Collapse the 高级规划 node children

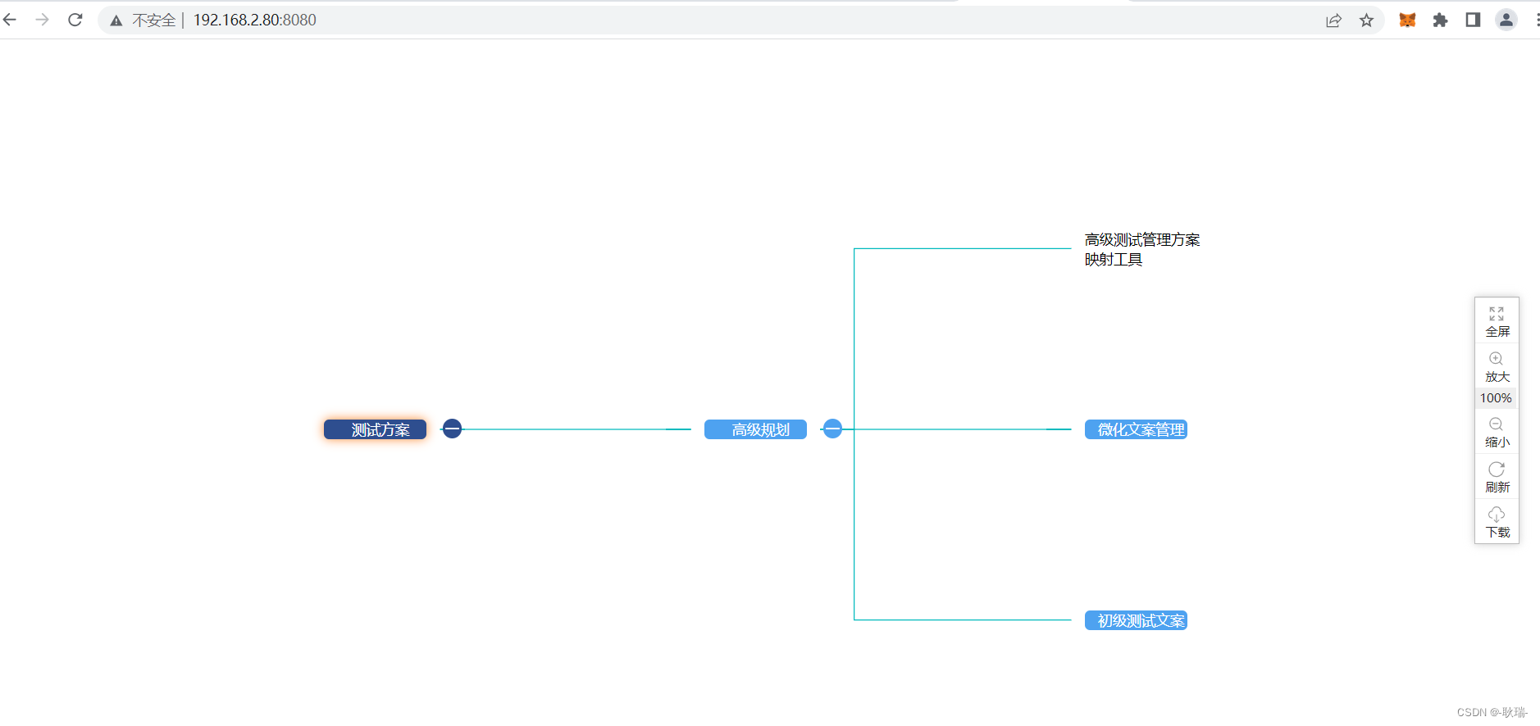tap(832, 429)
